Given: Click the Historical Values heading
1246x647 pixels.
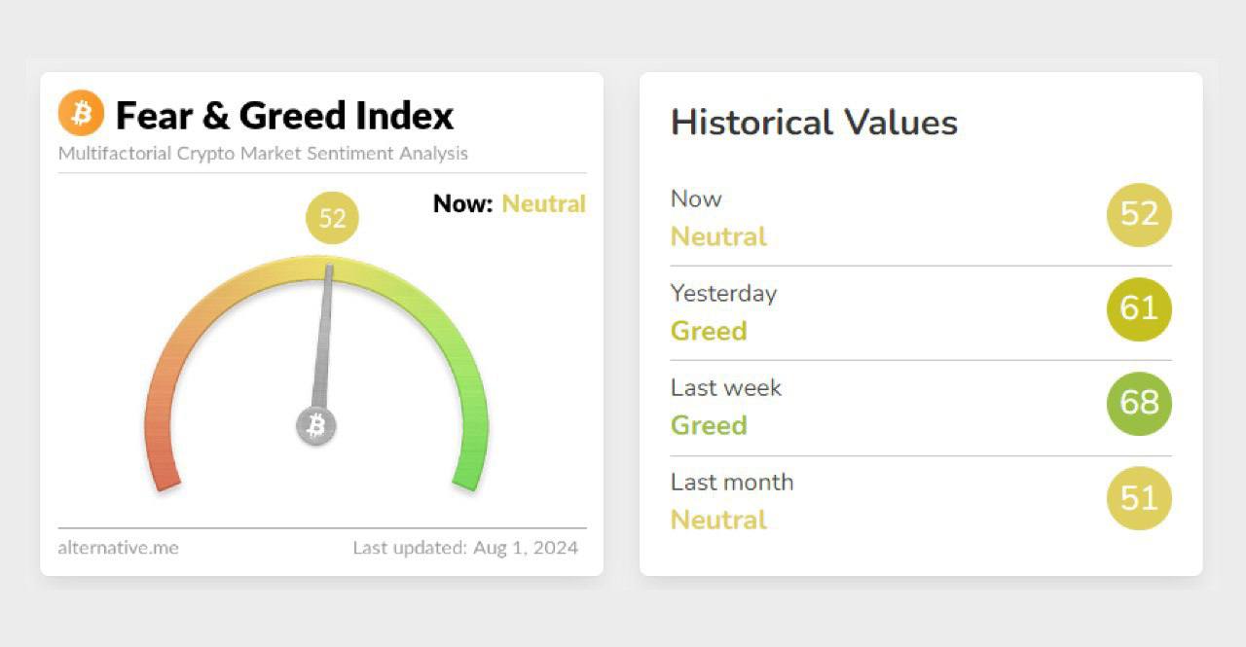Looking at the screenshot, I should 814,123.
